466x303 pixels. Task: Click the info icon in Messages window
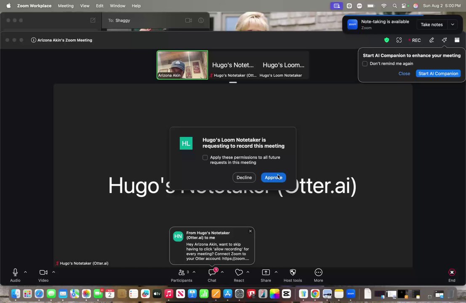coord(201,21)
